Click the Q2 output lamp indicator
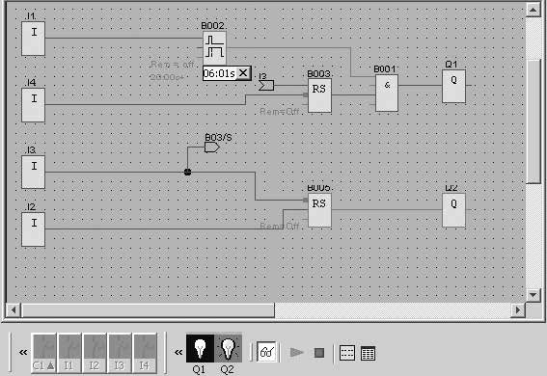 coord(228,348)
